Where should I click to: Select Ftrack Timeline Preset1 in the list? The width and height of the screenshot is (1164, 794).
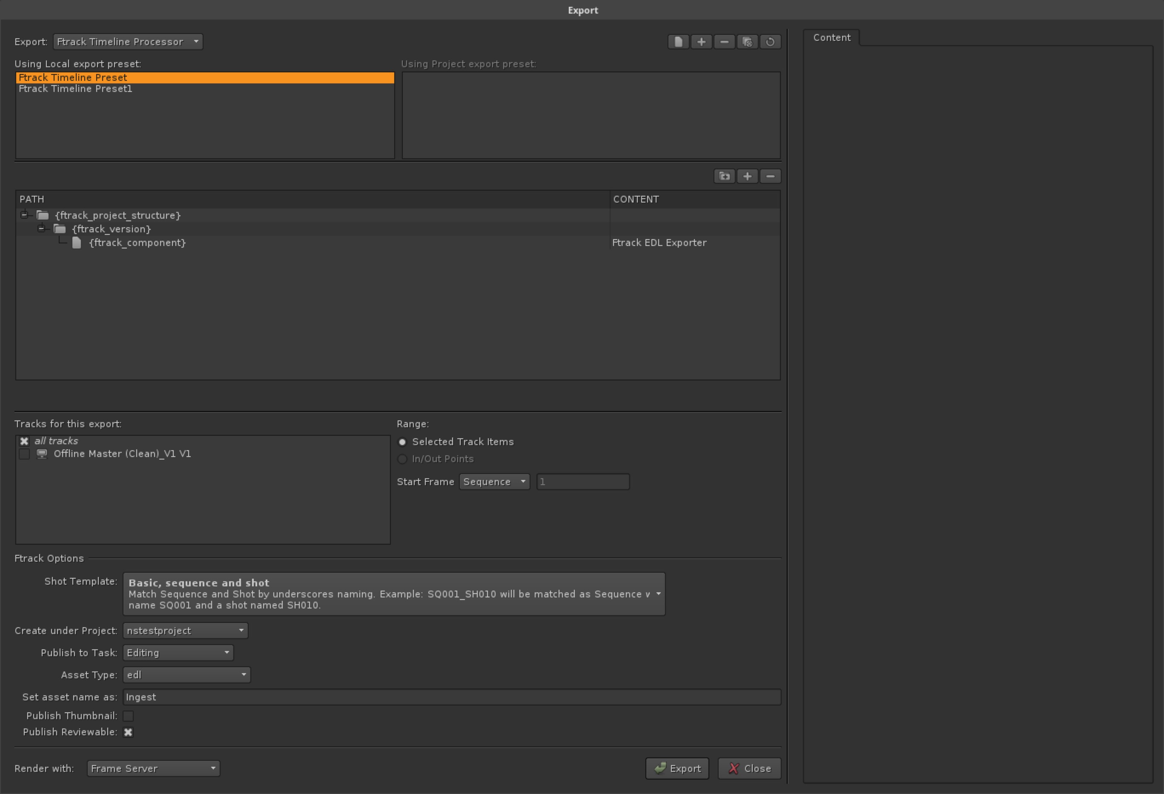[x=205, y=89]
